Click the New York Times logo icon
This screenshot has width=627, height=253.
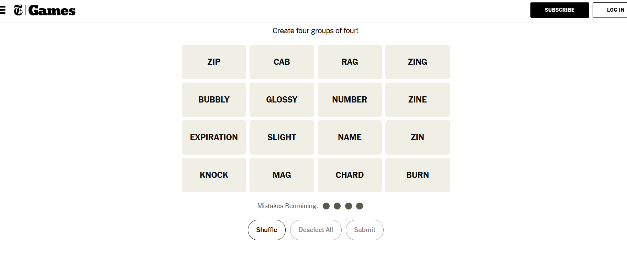click(18, 10)
